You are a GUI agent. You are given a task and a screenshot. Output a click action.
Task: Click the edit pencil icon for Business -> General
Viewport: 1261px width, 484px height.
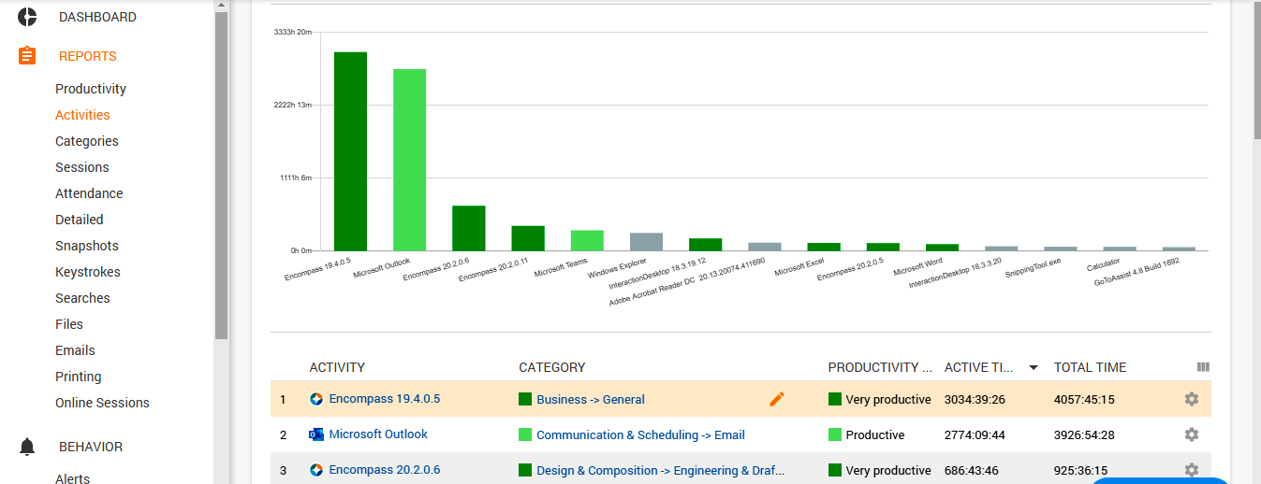click(776, 399)
